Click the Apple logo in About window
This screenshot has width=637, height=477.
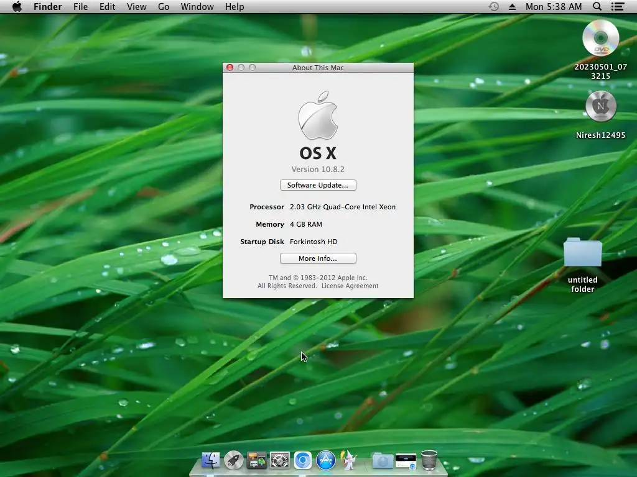[x=318, y=115]
